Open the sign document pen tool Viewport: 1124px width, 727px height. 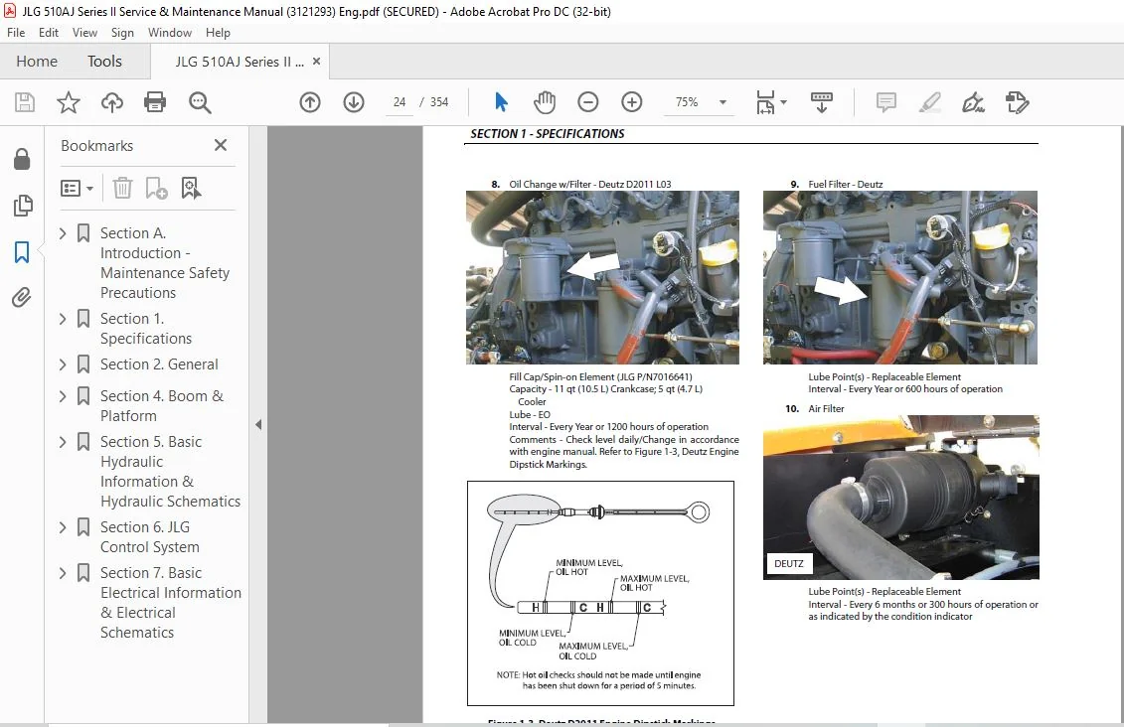[973, 102]
